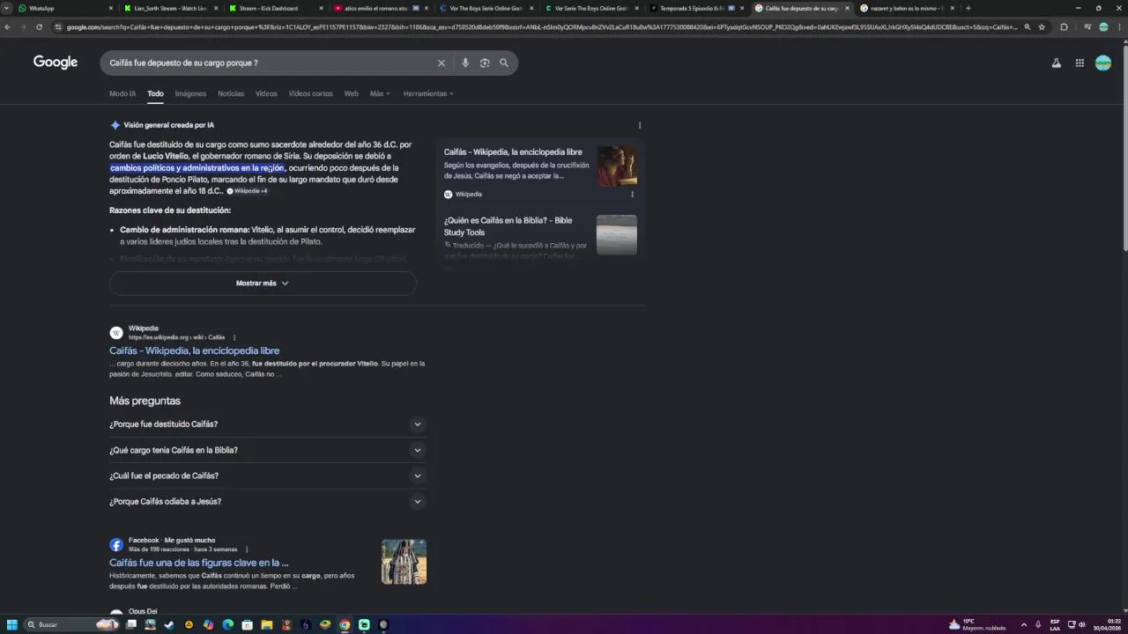Open Facebook result Caifás fue una de las figuras

[198, 563]
